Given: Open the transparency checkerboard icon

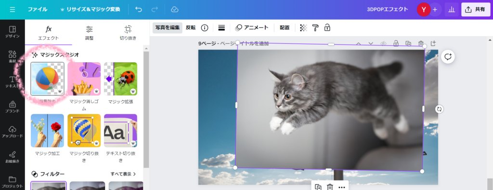Looking at the screenshot, I should 303,27.
